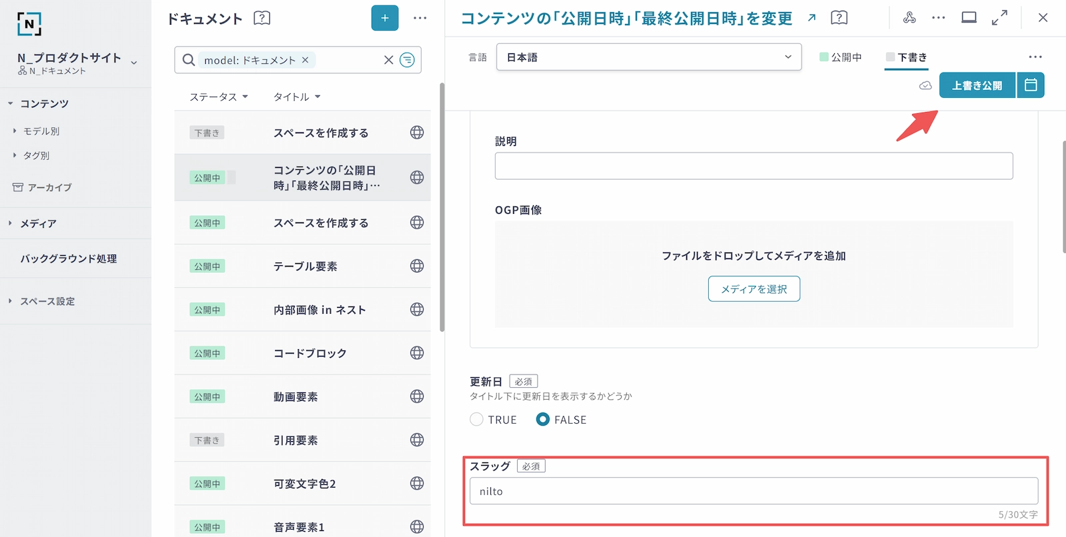Viewport: 1066px width, 537px height.
Task: Click the メディアを選択 button
Action: tap(754, 289)
